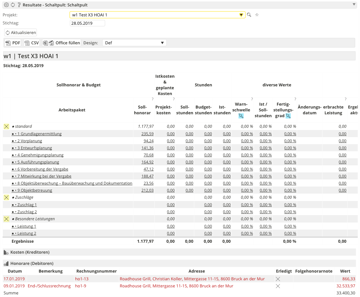Click edit icon under Fertigstellungsgrad column
The image size is (360, 297).
288,116
